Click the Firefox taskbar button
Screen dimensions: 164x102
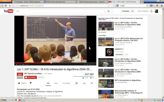pos(16,100)
